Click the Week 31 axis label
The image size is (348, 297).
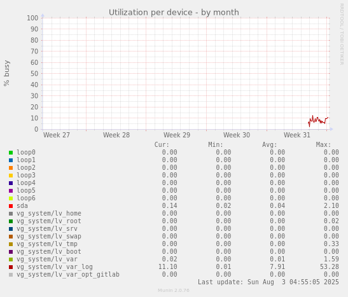tap(297, 135)
